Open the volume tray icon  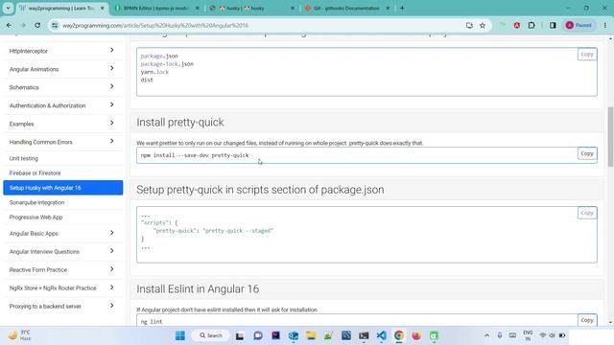[x=553, y=335]
